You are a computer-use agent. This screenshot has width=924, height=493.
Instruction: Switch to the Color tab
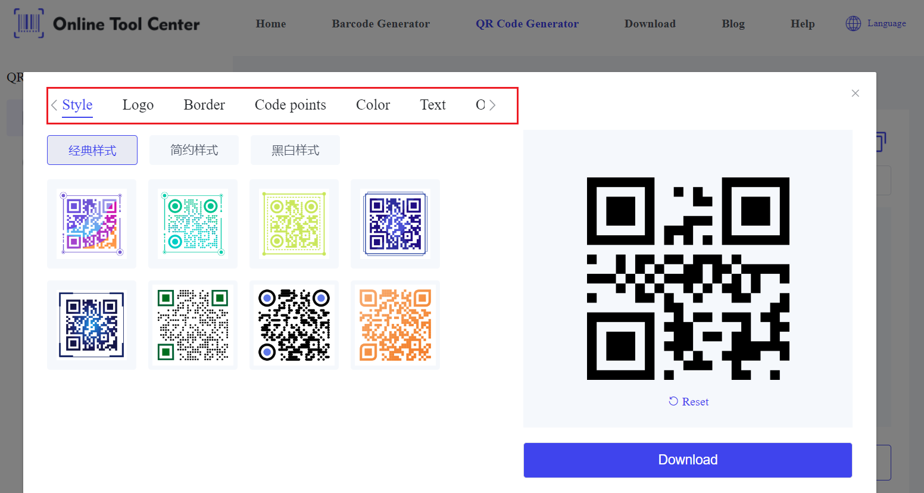click(373, 105)
